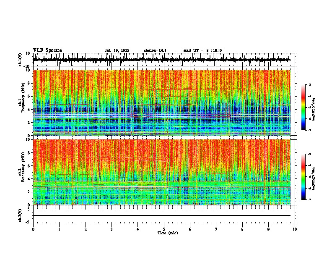
Task: Click the time axis tick label "0"
Action: click(x=33, y=229)
